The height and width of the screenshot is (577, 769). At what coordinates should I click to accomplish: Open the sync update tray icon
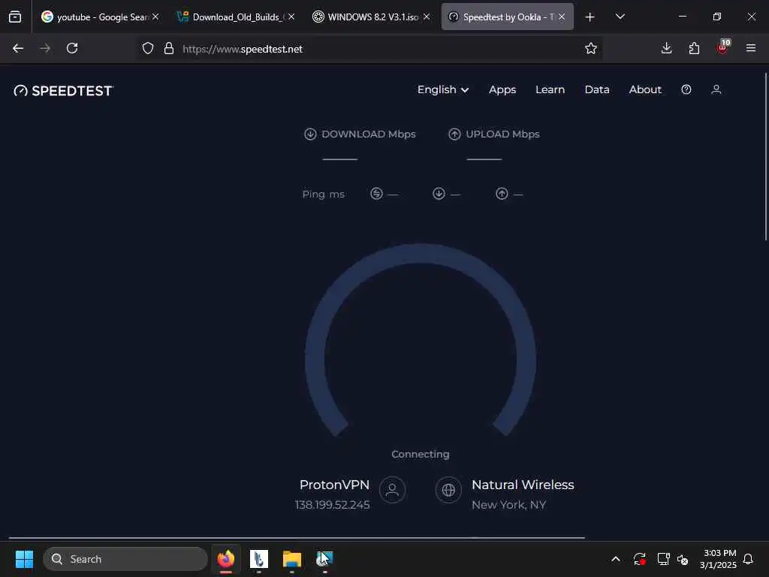click(x=640, y=559)
